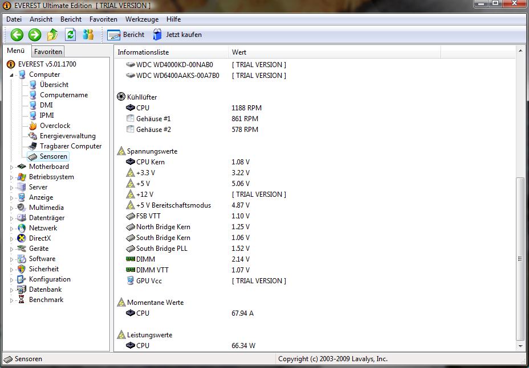This screenshot has height=368, width=529.
Task: Expand the Anzeige tree node
Action: (11, 198)
